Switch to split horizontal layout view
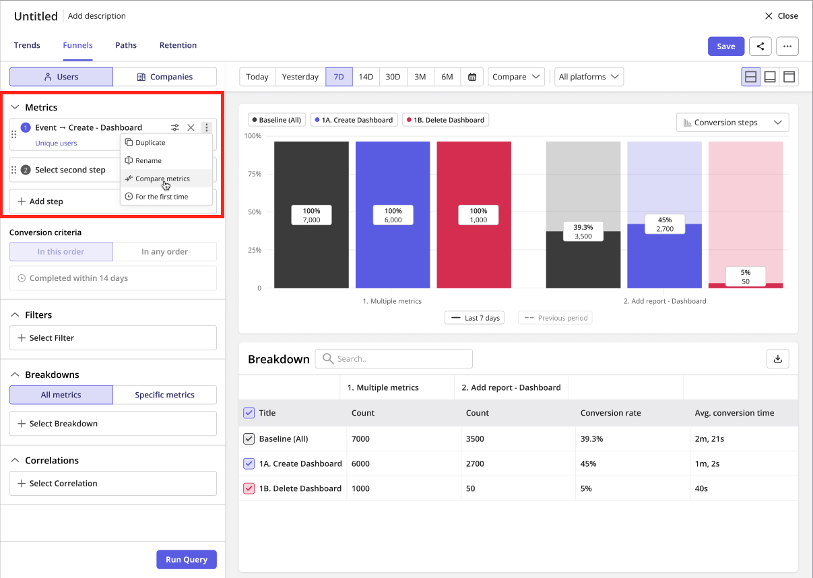813x578 pixels. point(751,77)
